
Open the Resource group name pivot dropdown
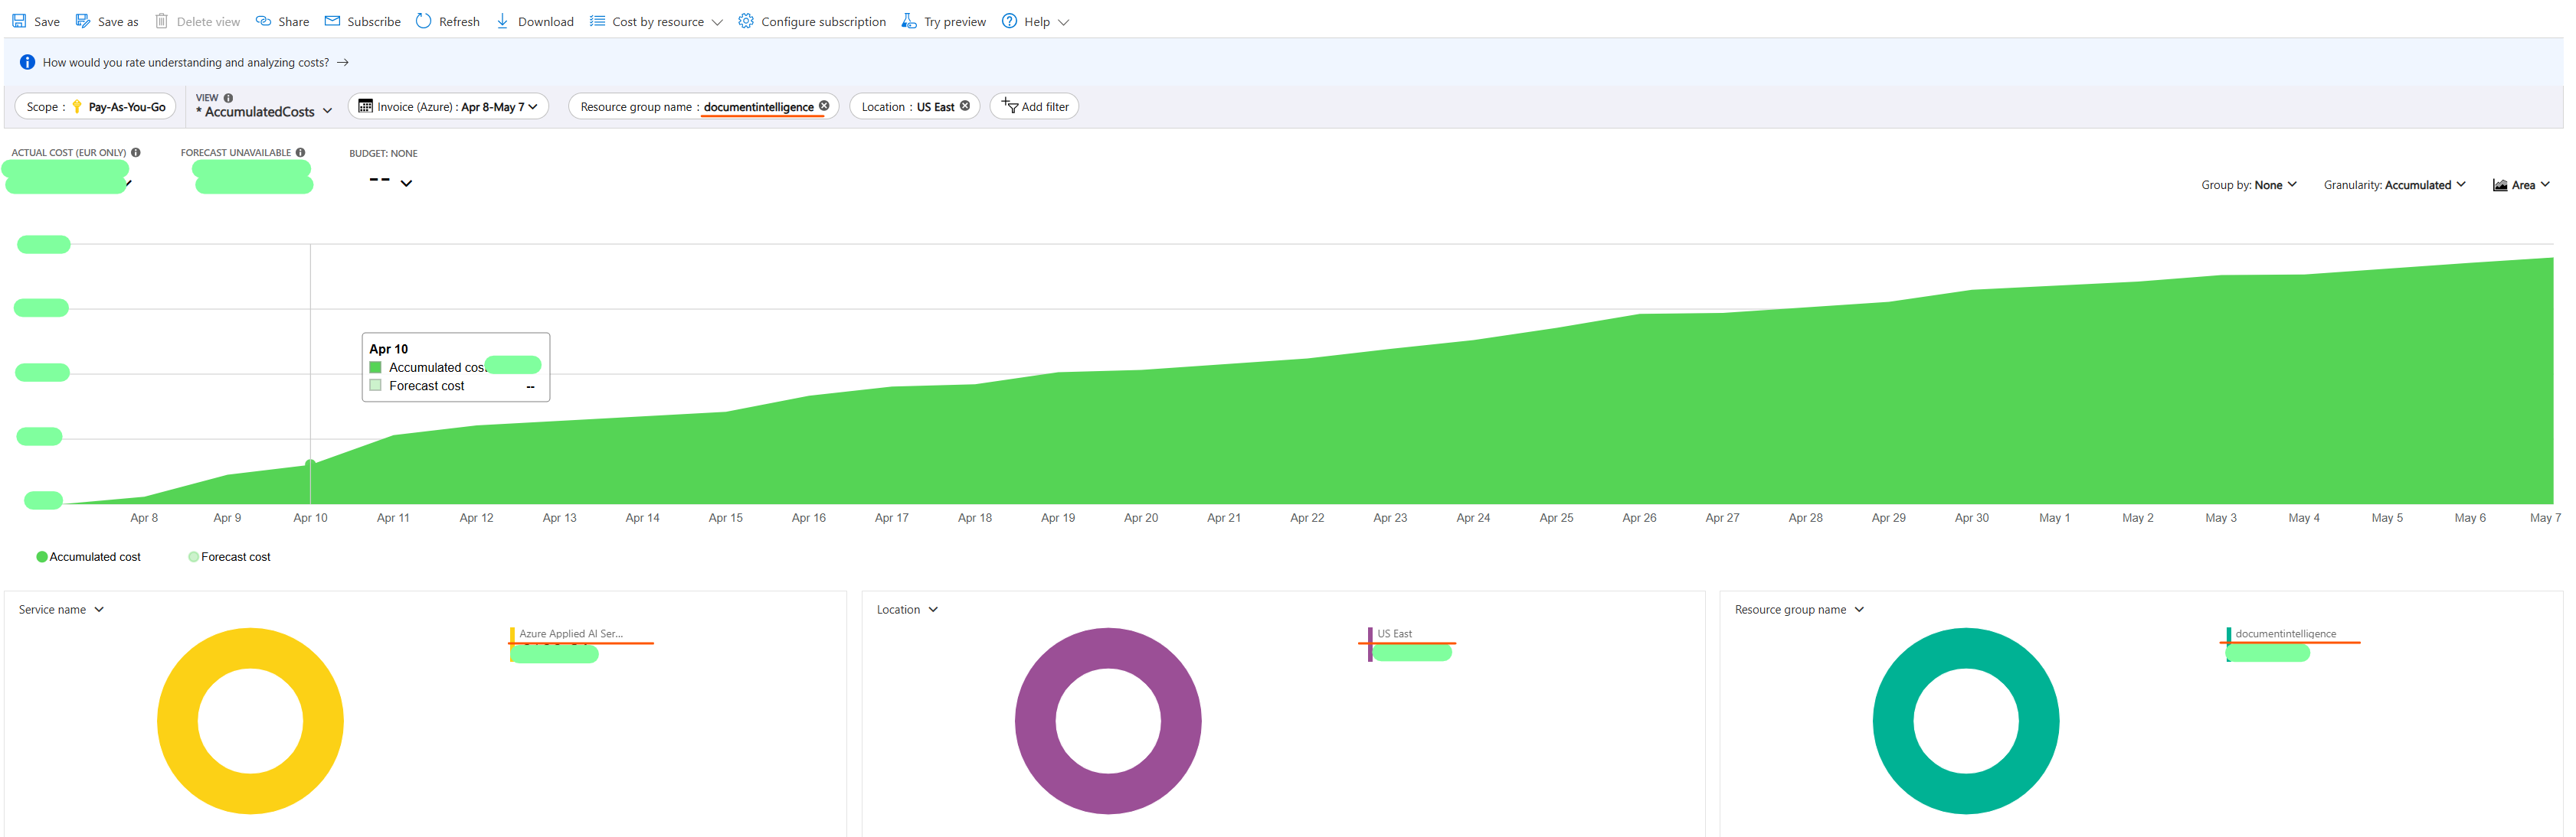pyautogui.click(x=1799, y=609)
